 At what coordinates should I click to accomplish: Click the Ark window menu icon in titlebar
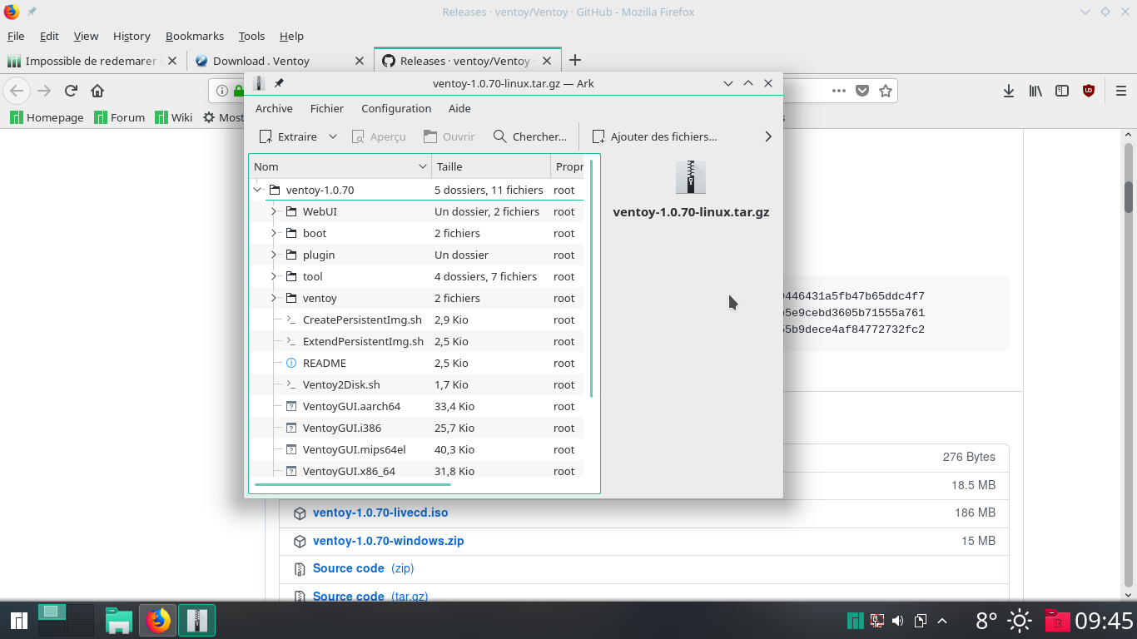click(x=259, y=83)
